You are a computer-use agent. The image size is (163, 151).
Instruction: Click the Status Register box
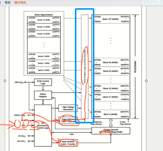pyautogui.click(x=43, y=95)
